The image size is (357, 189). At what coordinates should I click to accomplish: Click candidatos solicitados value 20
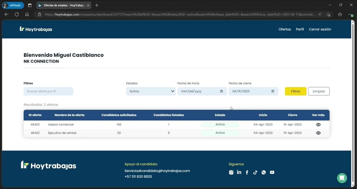pyautogui.click(x=119, y=133)
